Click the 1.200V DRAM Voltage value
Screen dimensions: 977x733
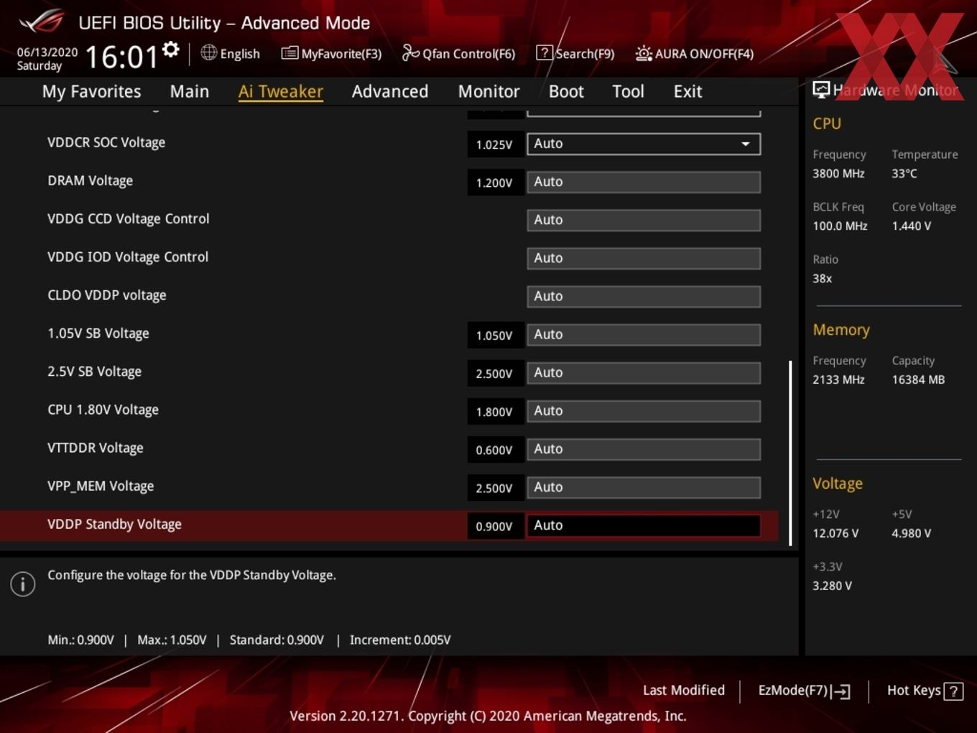coord(494,183)
